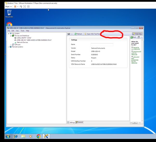The image size is (156, 142).
Task: Refresh the device view
Action: (x=78, y=34)
